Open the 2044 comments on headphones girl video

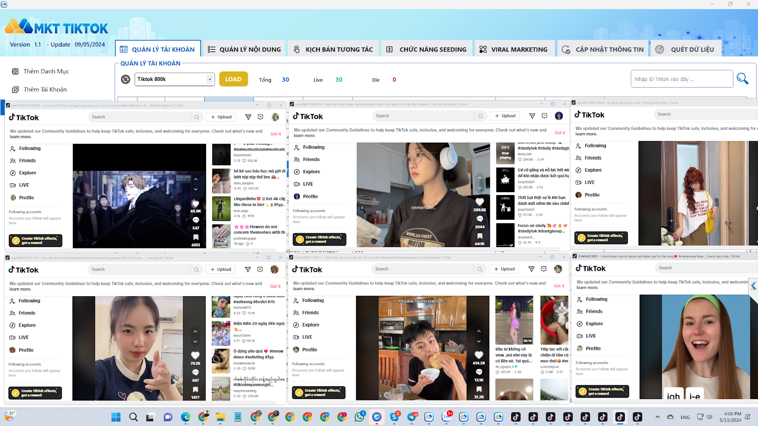(x=479, y=219)
